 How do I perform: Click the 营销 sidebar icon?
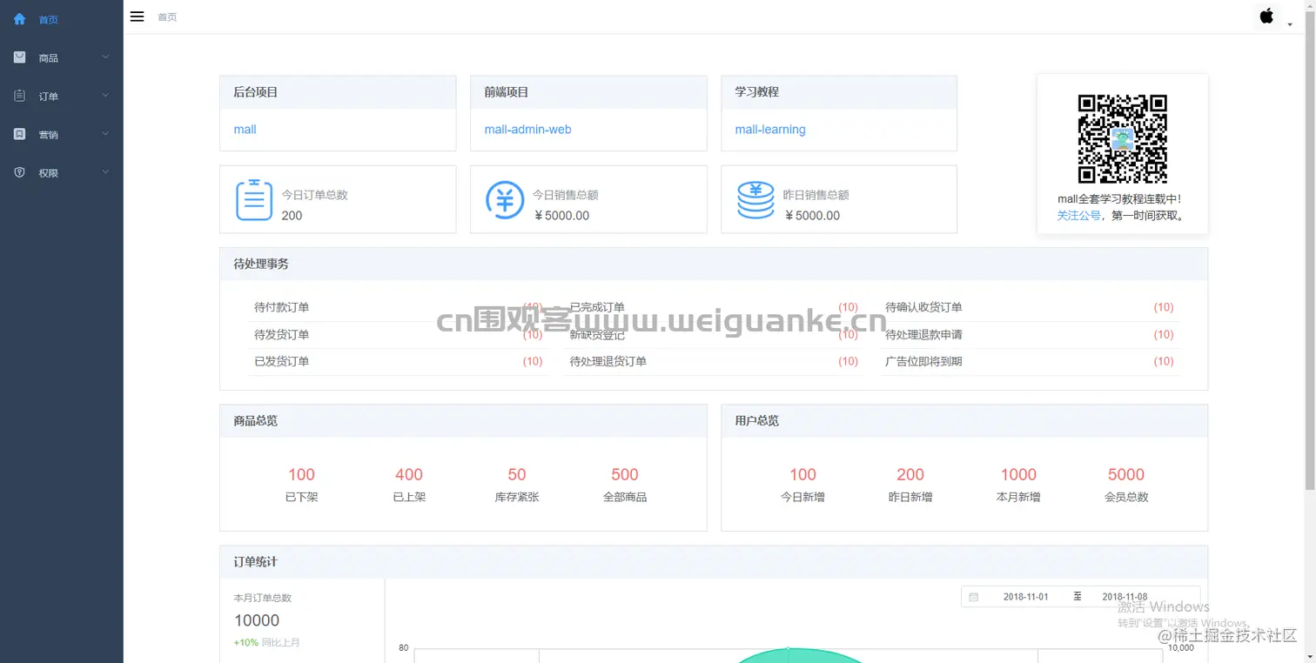[20, 134]
